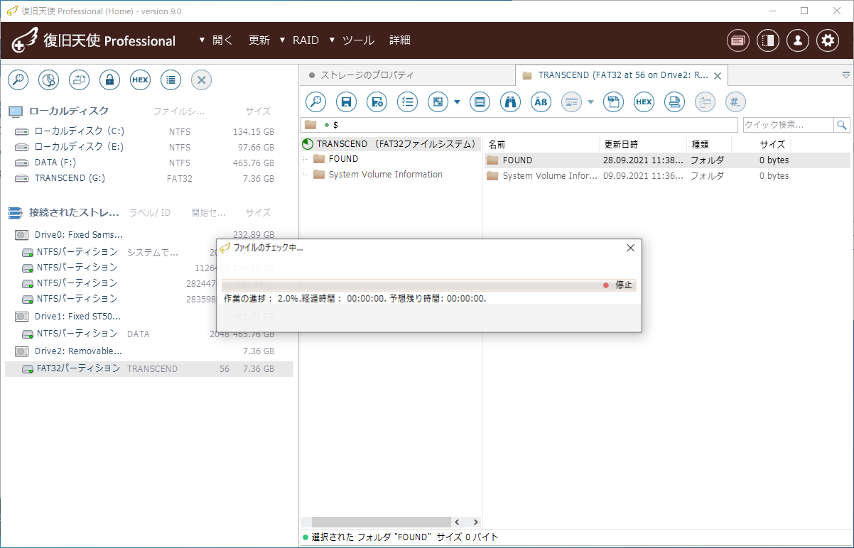854x548 pixels.
Task: Click the 種類 column header
Action: tap(709, 144)
